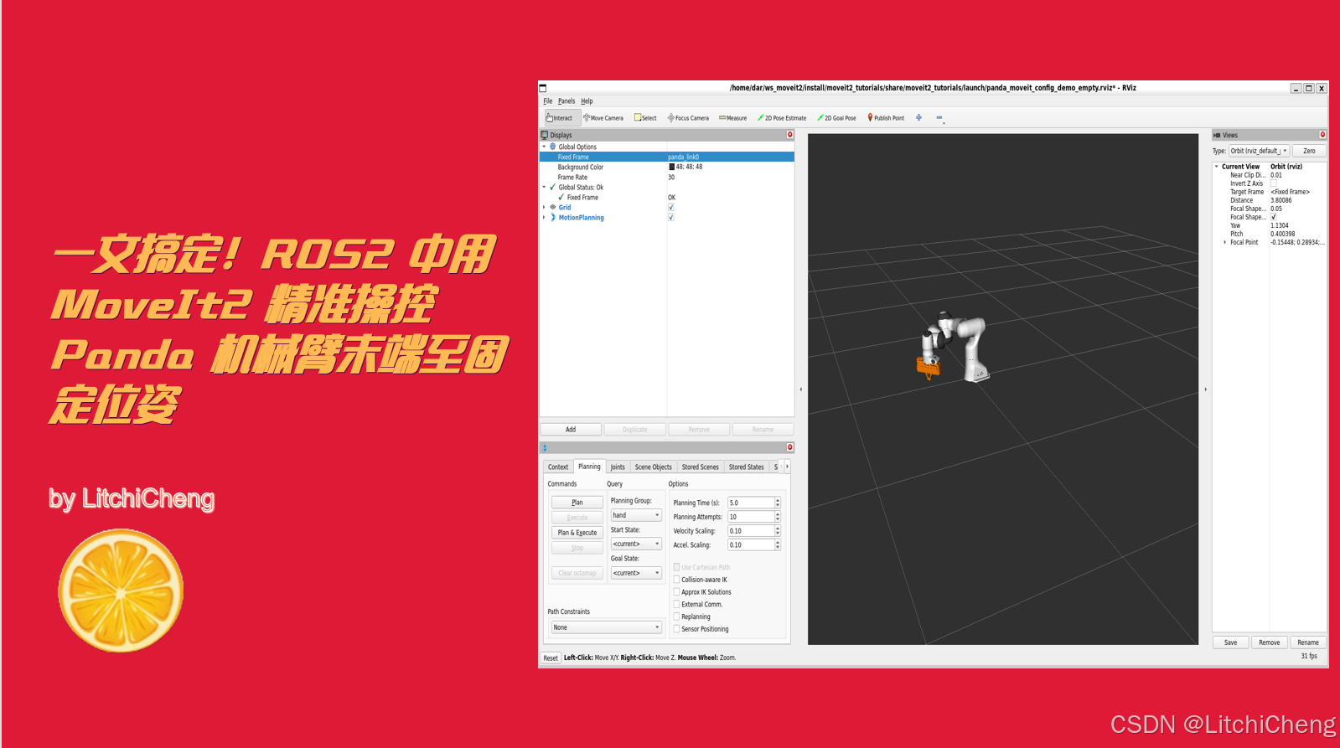This screenshot has height=748, width=1340.
Task: Switch to the Stored Scenes tab
Action: (700, 467)
